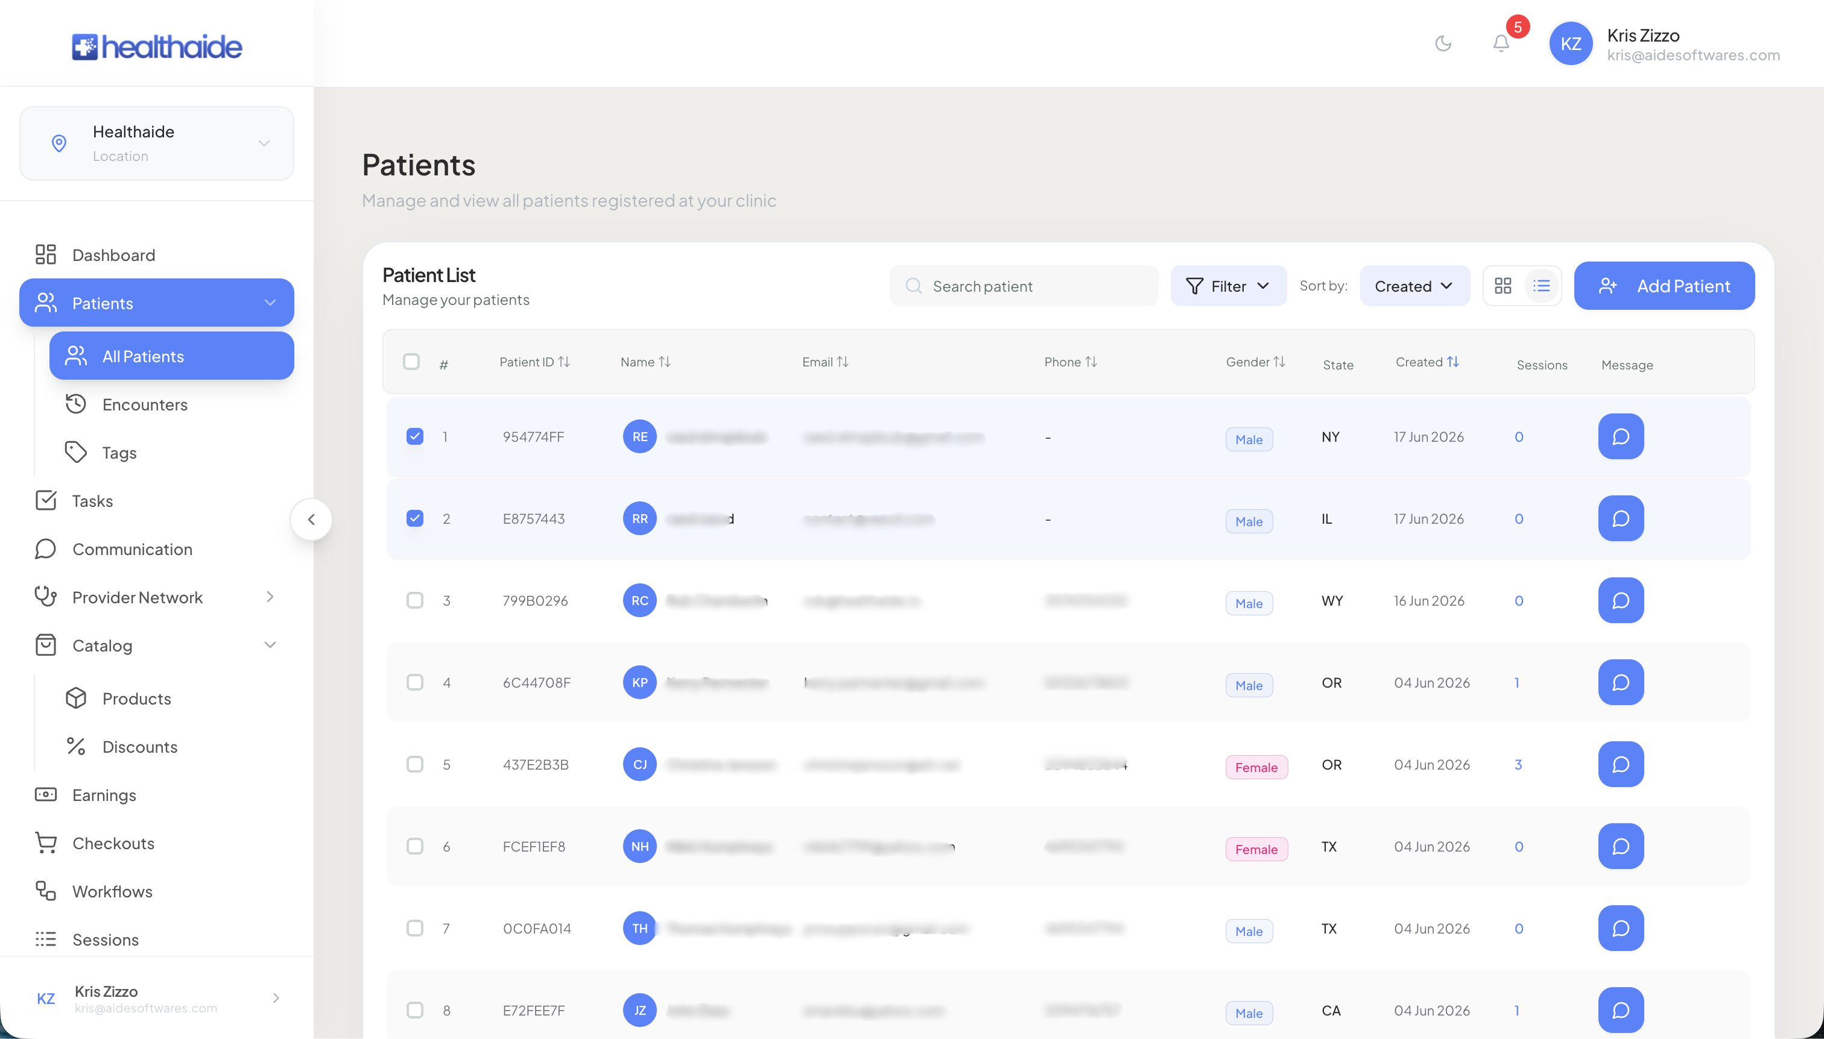Message patient 0C0FA014

pyautogui.click(x=1621, y=928)
